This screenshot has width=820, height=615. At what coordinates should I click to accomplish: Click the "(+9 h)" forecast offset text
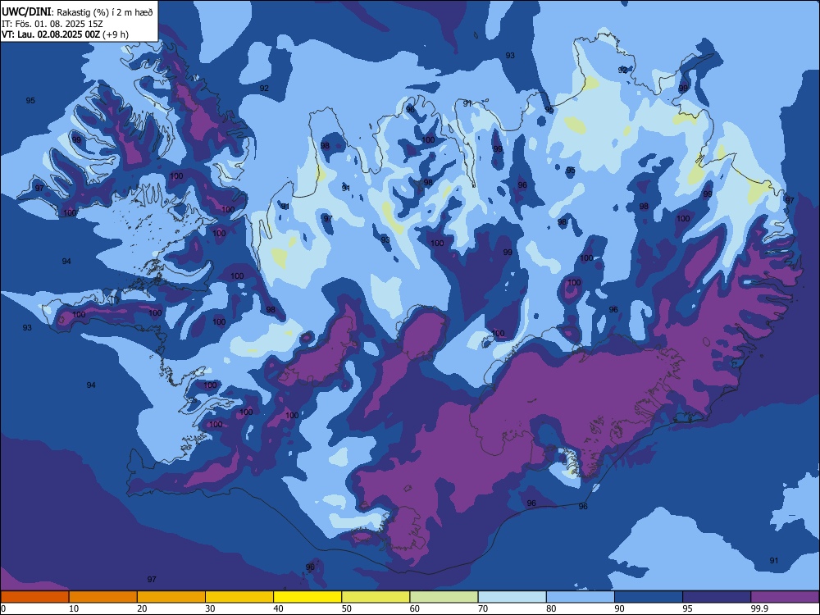pyautogui.click(x=116, y=34)
